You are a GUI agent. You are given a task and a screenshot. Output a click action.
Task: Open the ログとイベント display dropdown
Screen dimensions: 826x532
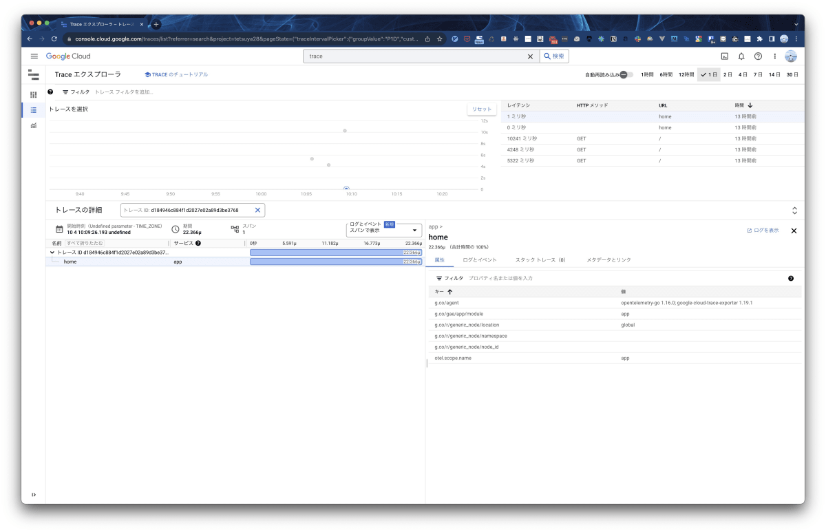(383, 230)
